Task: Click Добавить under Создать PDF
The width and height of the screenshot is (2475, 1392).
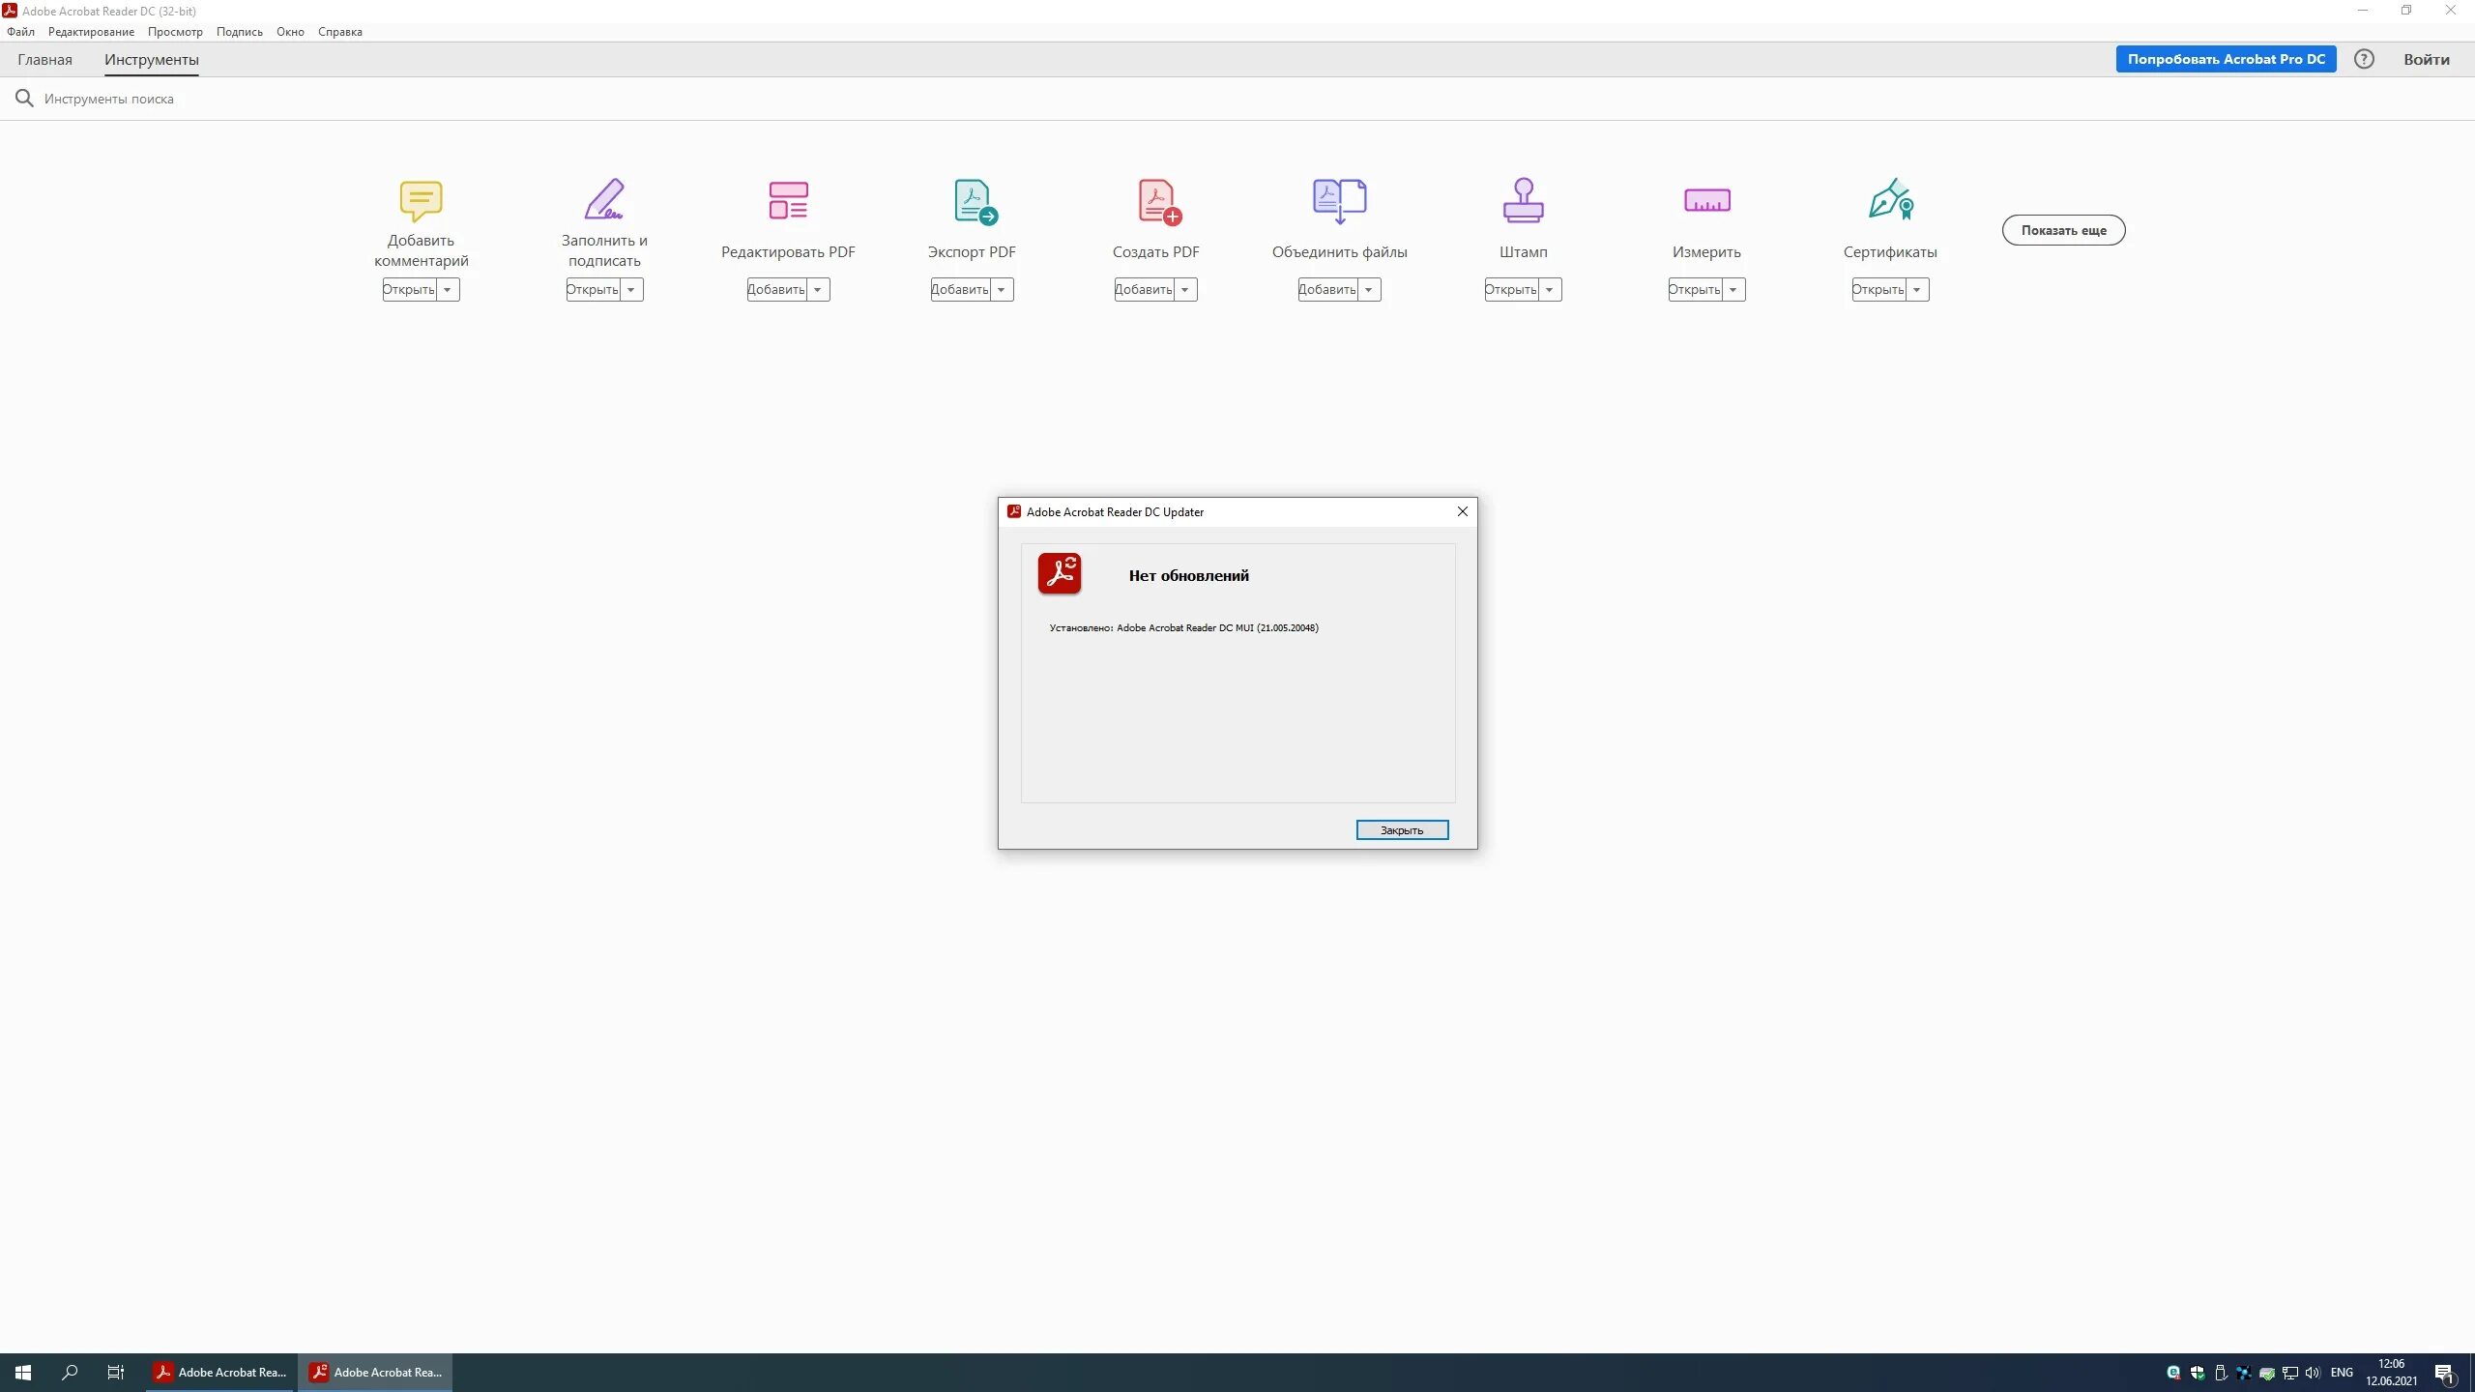Action: (x=1144, y=290)
